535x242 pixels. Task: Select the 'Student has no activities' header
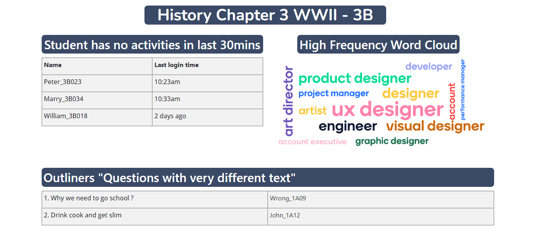pos(152,45)
